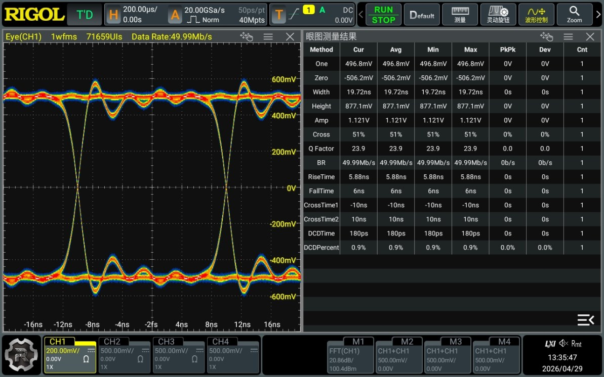
Task: Click the Data Rate:49.99Mb/s readout
Action: tap(172, 37)
